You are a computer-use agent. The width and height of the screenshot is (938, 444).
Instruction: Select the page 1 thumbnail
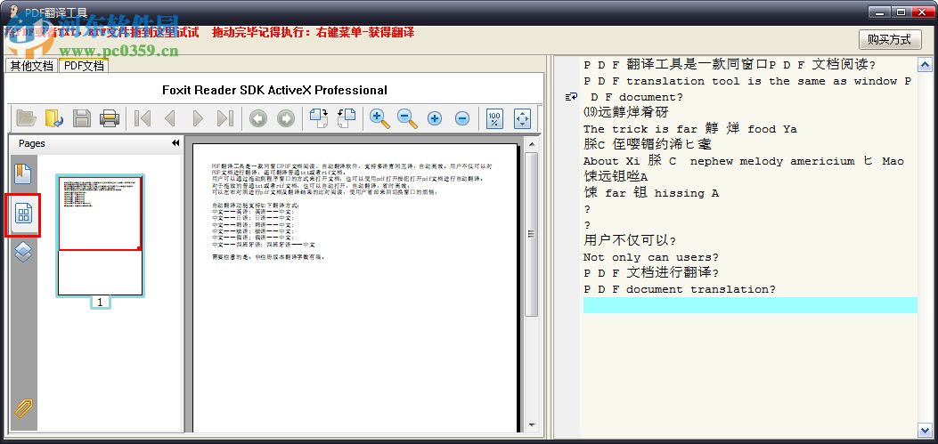[x=100, y=236]
